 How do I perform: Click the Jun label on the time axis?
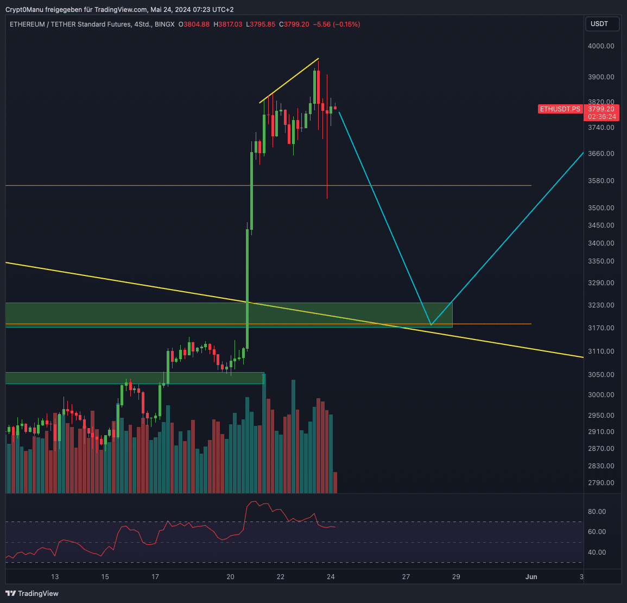coord(531,576)
